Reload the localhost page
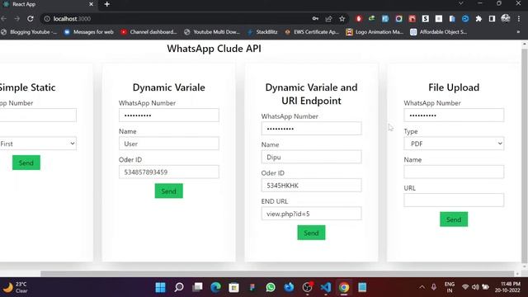 coord(31,19)
